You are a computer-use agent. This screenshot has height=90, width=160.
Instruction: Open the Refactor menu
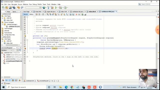(x=25, y=4)
